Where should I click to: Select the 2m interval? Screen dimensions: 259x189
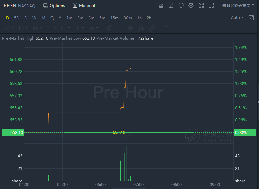[x=80, y=18]
